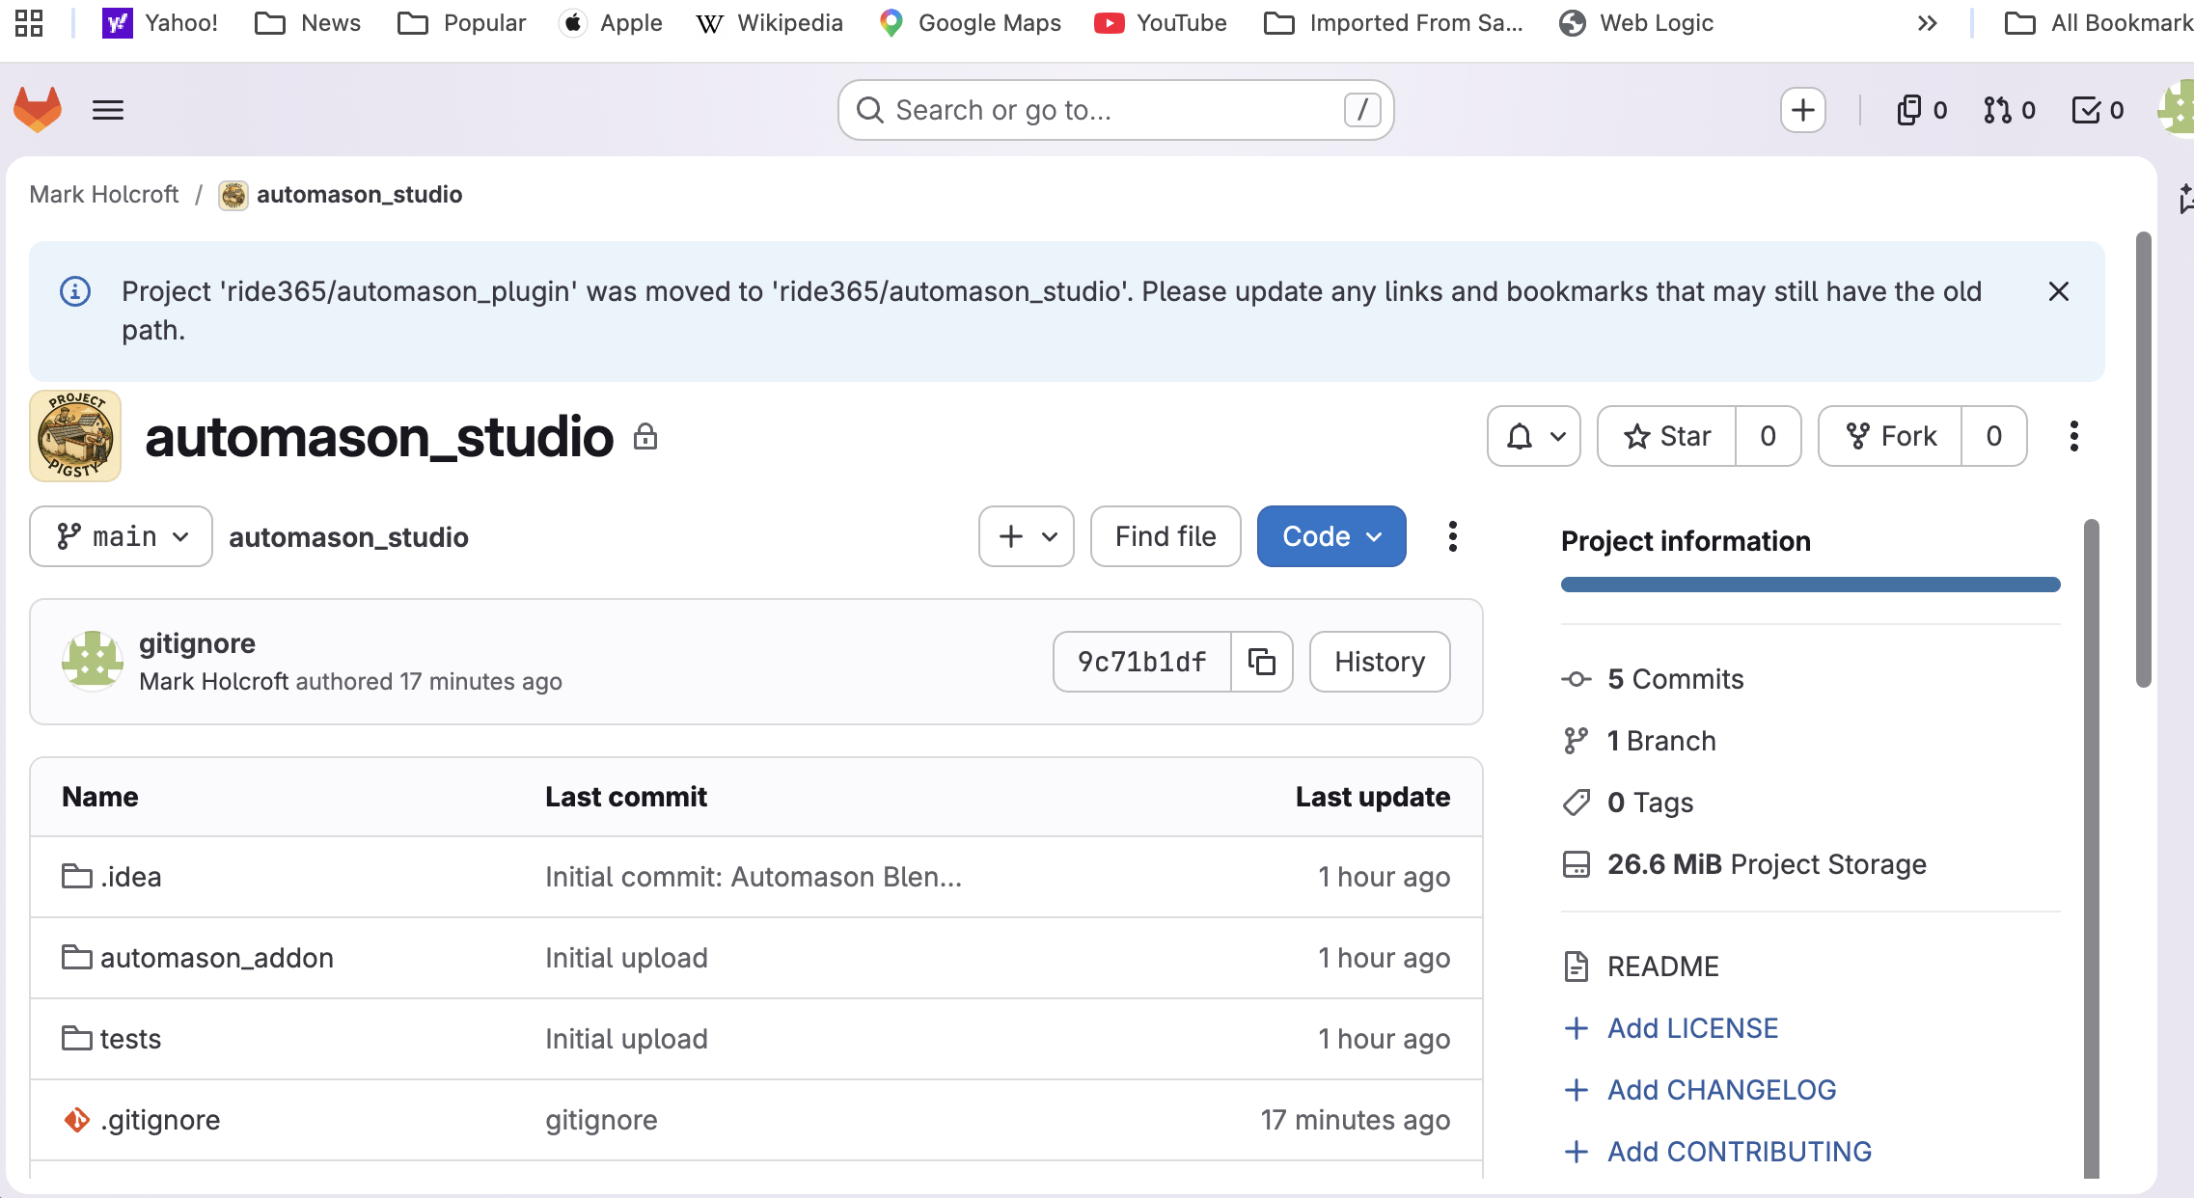Screen dimensions: 2194x1198
Task: Focus the Search or go to field
Action: point(1115,110)
